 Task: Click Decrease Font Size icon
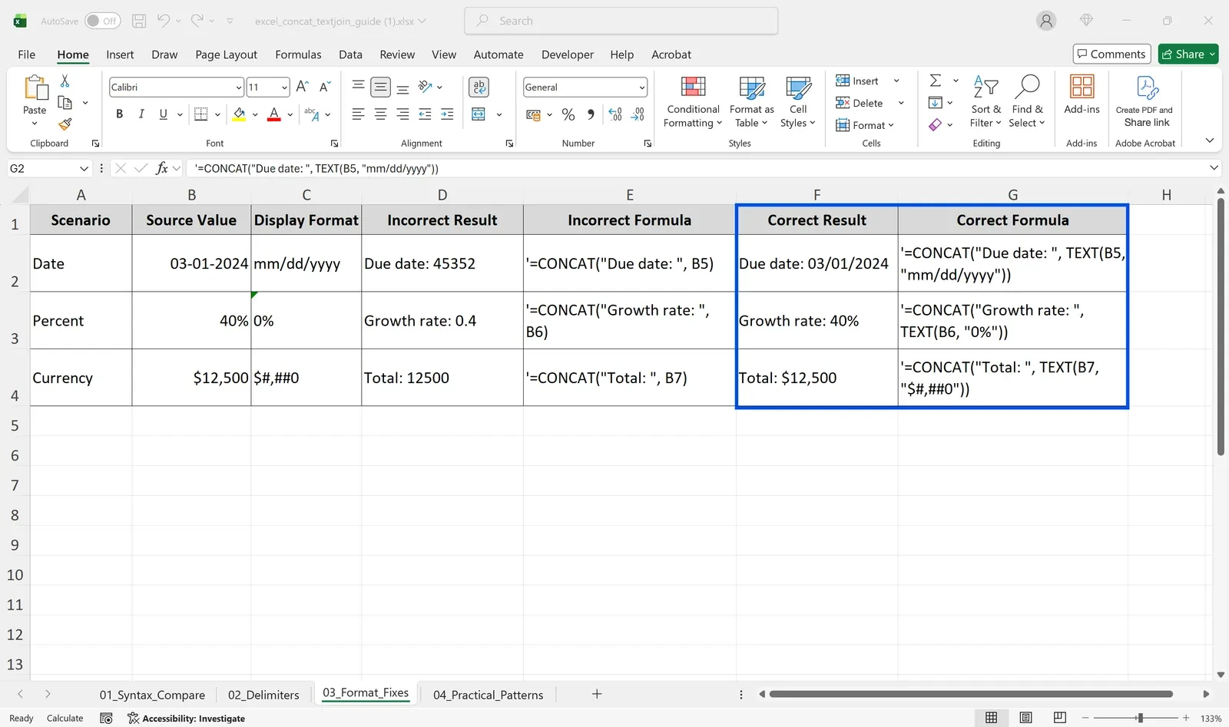coord(325,87)
